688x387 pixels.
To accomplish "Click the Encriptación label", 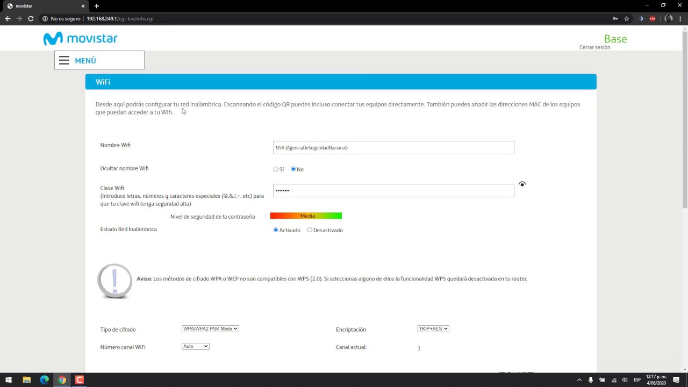I will click(x=351, y=329).
